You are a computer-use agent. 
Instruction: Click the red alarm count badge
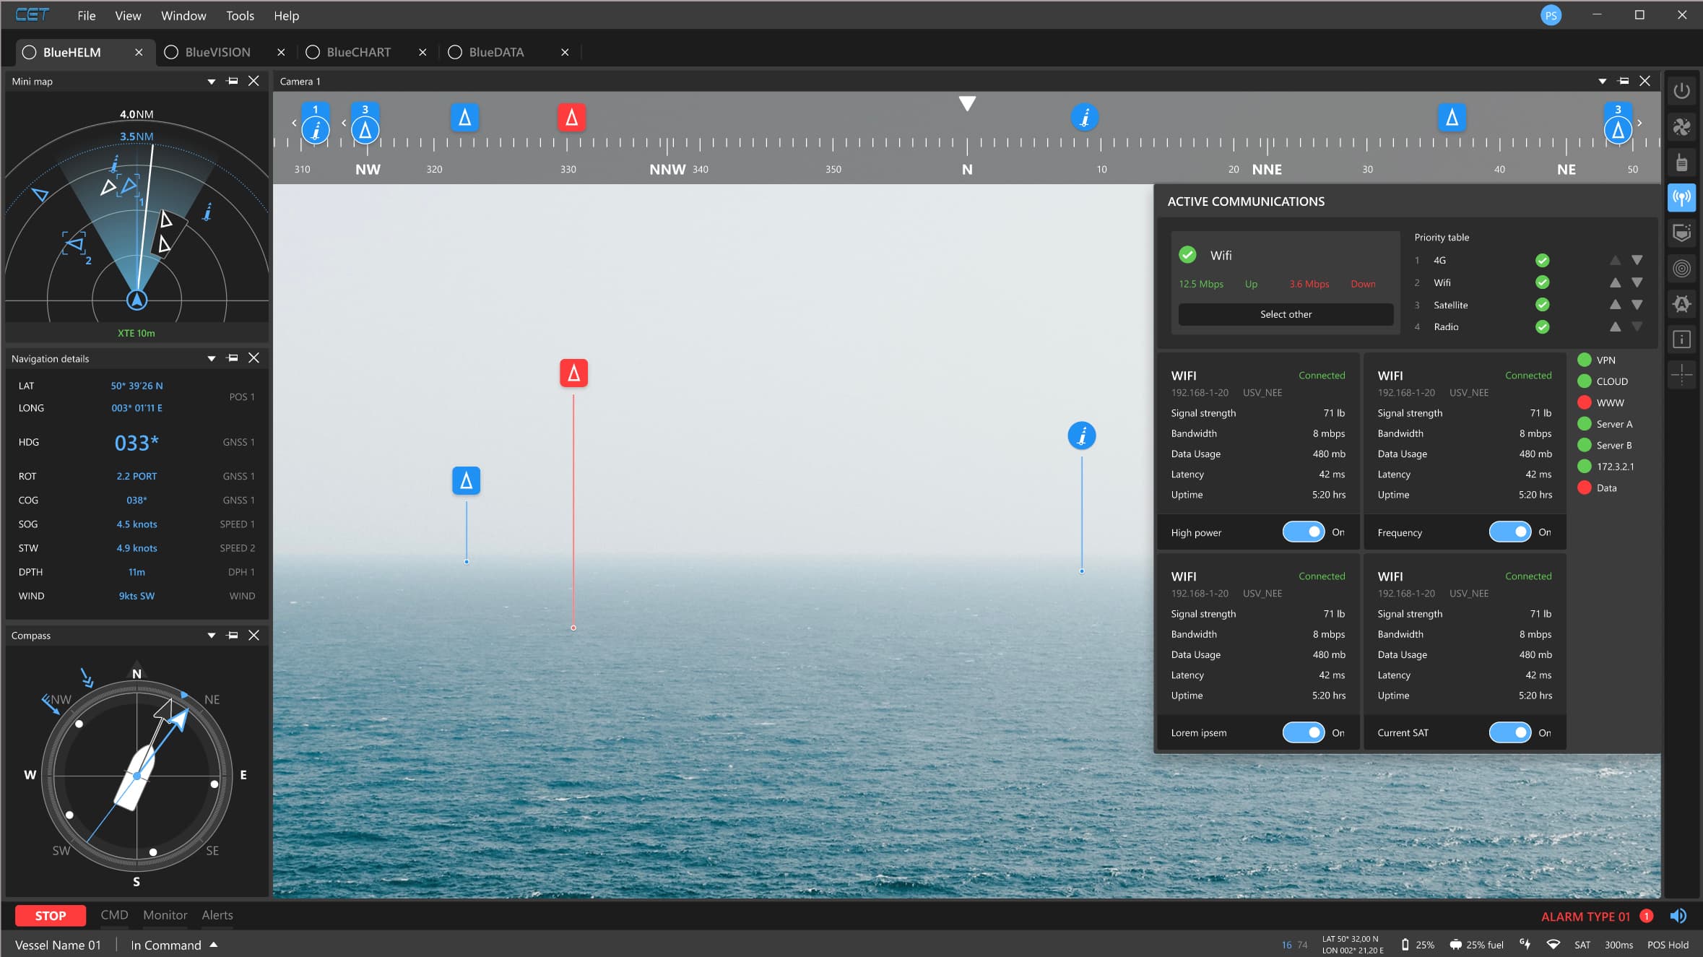pos(1646,916)
